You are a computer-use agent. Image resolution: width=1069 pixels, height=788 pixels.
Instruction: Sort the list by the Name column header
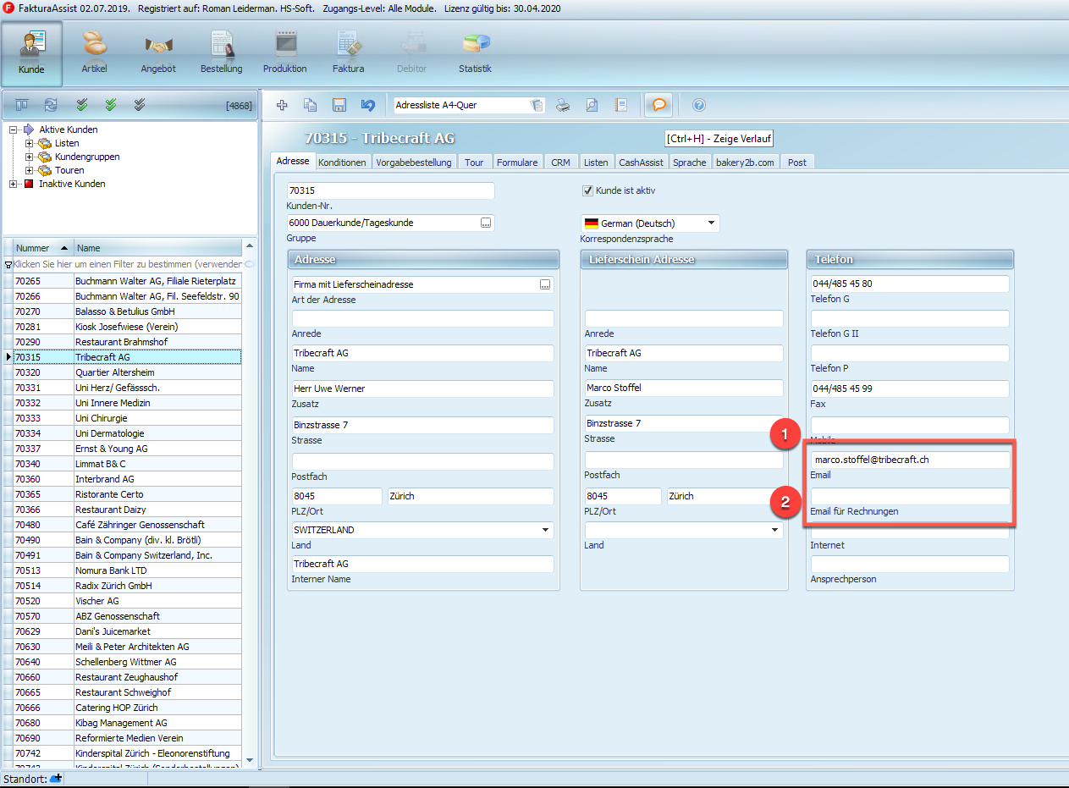tap(158, 248)
